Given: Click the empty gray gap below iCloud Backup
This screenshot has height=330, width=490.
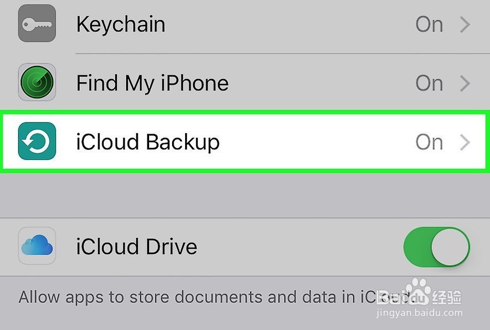Looking at the screenshot, I should 245,195.
